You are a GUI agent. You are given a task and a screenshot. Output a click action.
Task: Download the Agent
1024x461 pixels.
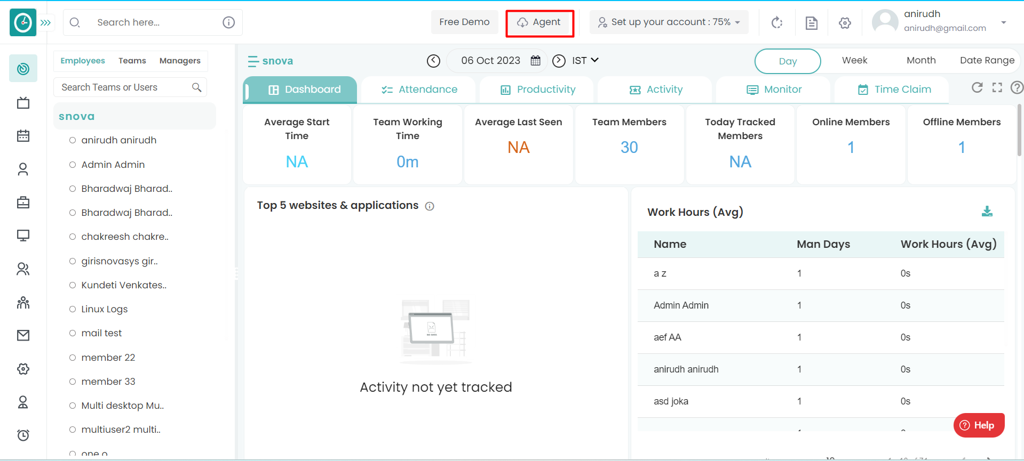click(539, 22)
